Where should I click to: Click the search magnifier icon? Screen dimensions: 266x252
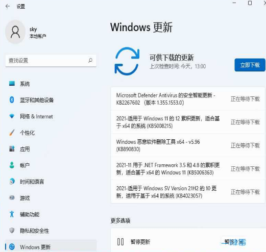tap(90, 60)
